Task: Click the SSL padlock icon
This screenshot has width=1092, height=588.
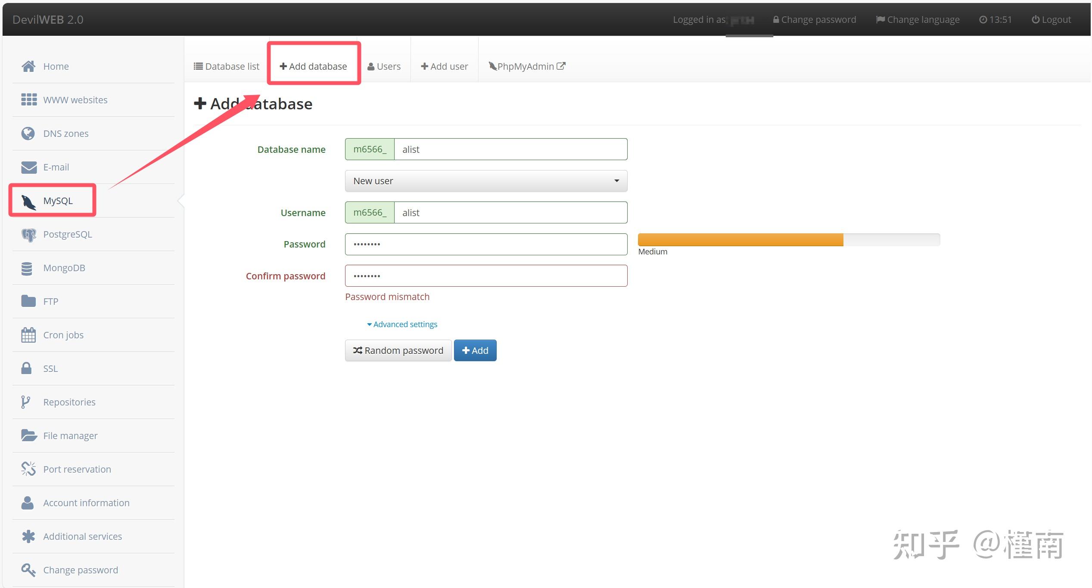Action: (x=27, y=368)
